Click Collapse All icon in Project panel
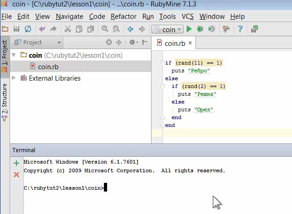Screen dimensions: 292x214 (x=119, y=42)
